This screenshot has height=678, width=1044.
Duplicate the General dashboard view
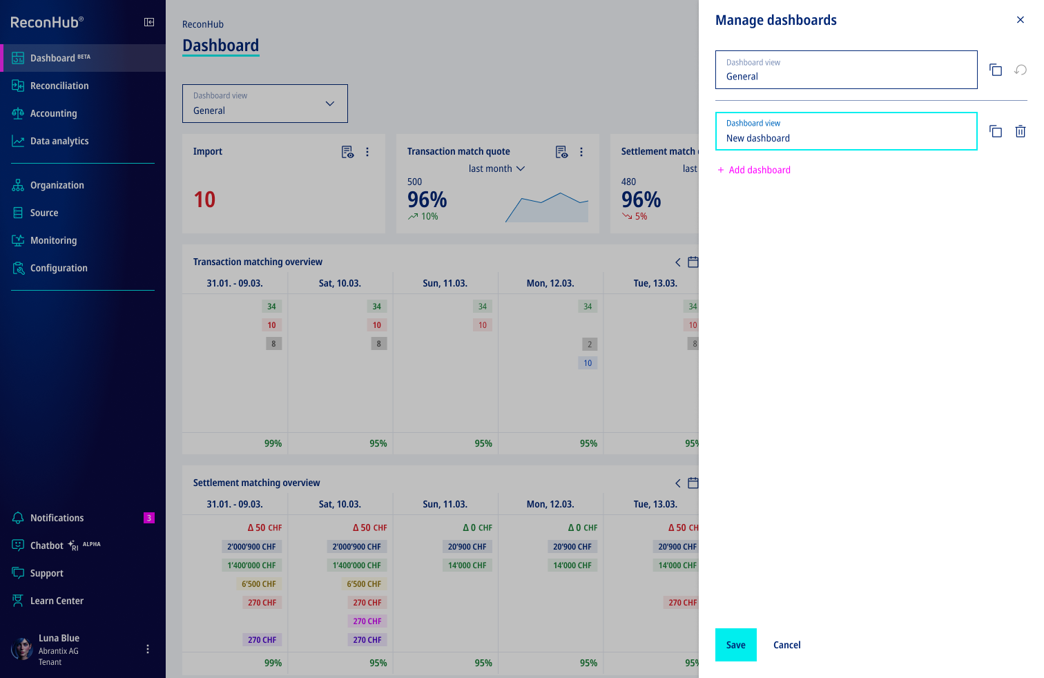[x=995, y=70]
